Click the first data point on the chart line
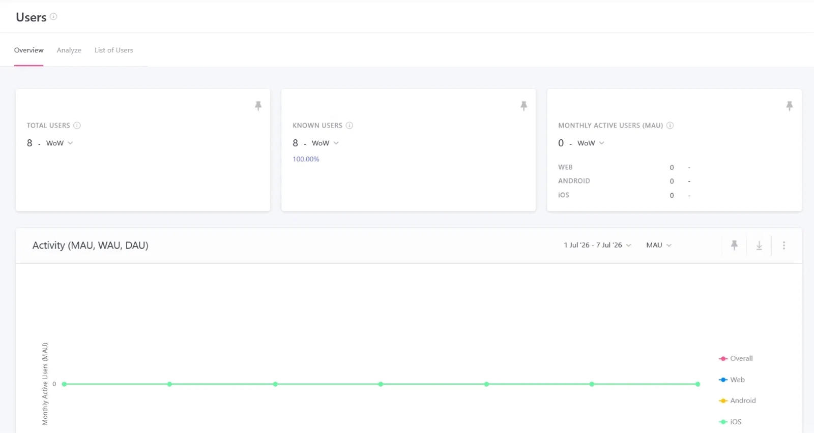 64,384
